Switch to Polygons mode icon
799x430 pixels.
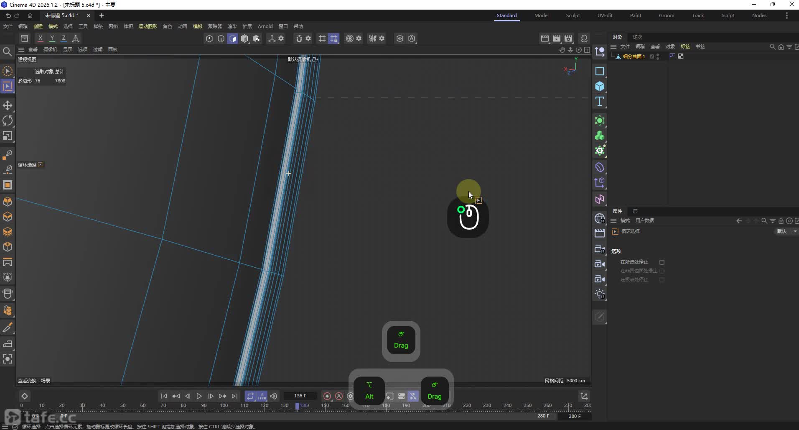[233, 38]
